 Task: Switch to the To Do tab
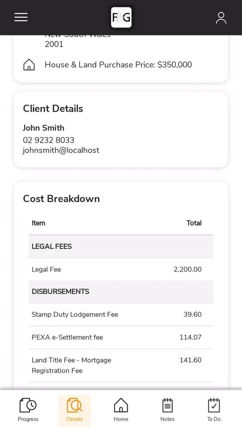214,409
